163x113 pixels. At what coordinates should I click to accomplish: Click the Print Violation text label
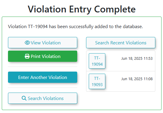(46, 56)
